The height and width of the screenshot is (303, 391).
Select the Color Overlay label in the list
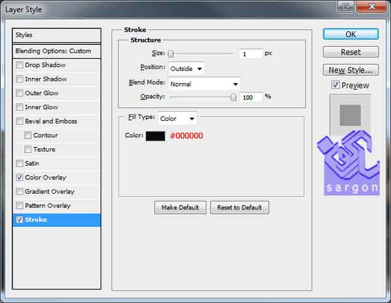(x=46, y=178)
